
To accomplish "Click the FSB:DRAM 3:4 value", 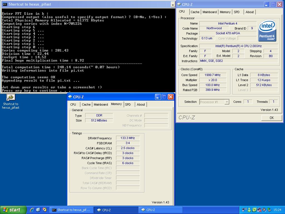I will coord(128,143).
